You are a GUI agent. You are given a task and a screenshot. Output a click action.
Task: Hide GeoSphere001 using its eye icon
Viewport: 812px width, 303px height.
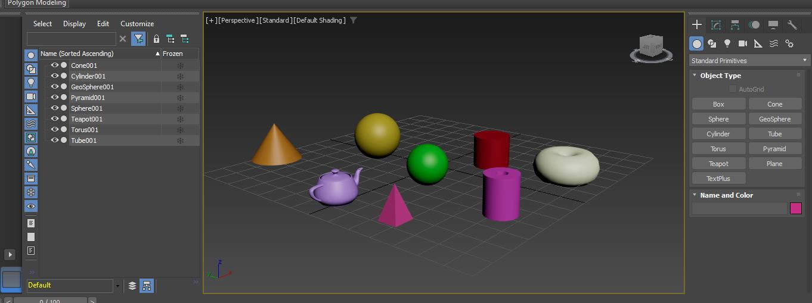pyautogui.click(x=55, y=87)
